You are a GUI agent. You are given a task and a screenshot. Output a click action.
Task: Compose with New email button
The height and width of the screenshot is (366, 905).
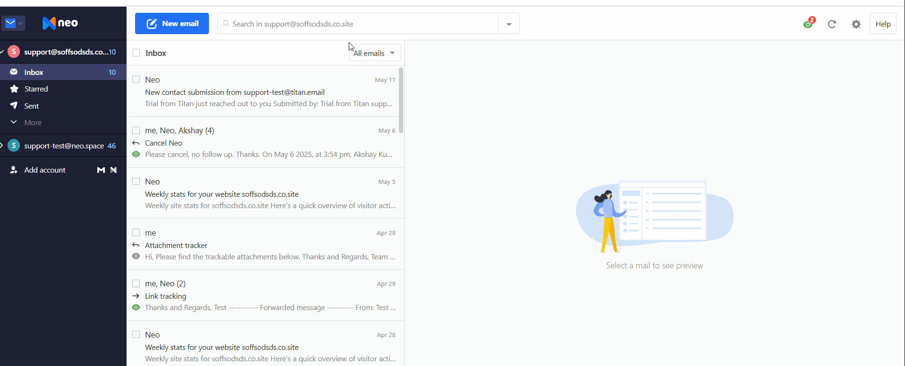[172, 23]
